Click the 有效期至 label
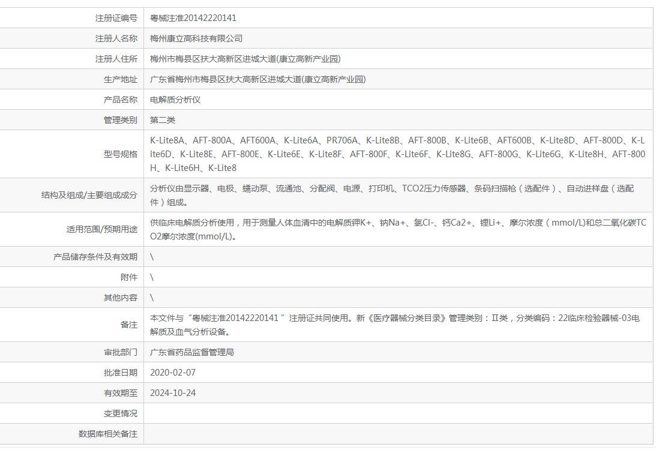The height and width of the screenshot is (456, 656). click(x=121, y=393)
